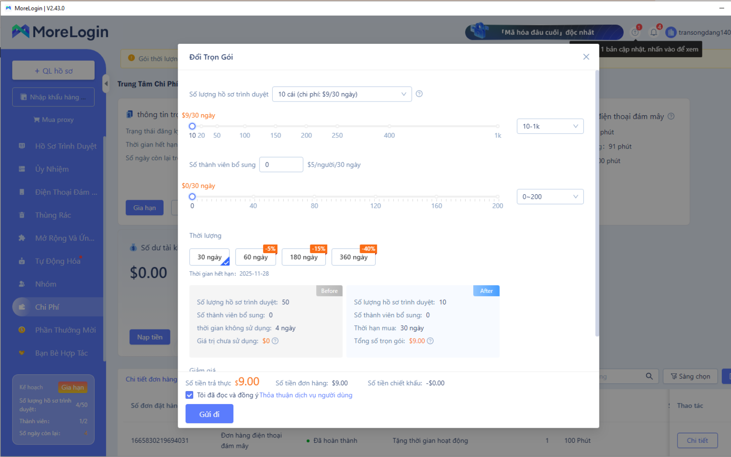Select the 360 ngày duration option
The image size is (731, 457).
[x=354, y=257]
